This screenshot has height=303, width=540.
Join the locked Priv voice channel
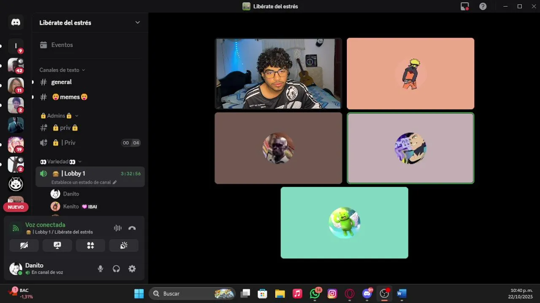click(x=90, y=143)
